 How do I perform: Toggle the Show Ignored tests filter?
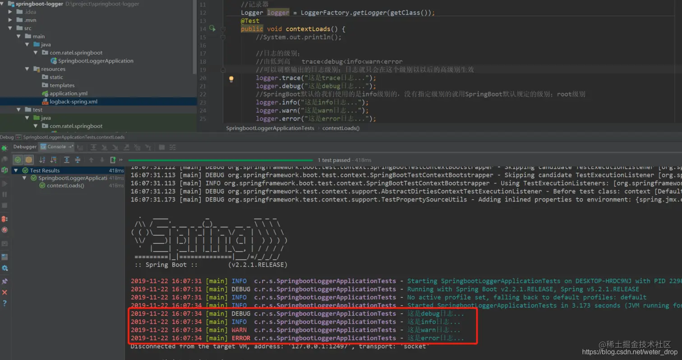tap(29, 160)
